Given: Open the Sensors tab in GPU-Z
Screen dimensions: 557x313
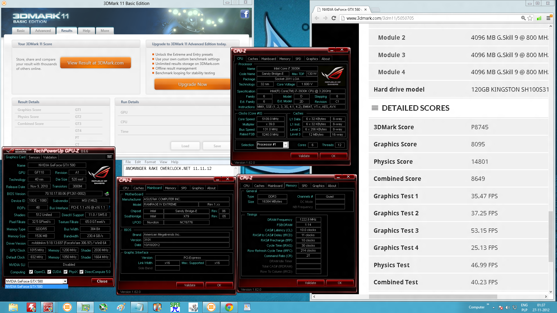Looking at the screenshot, I should pyautogui.click(x=34, y=157).
